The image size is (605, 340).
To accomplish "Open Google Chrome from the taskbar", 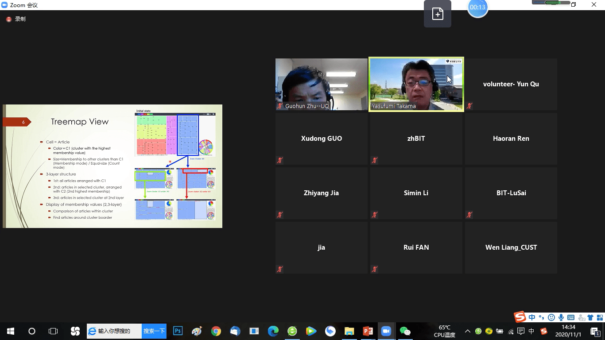I will [216, 331].
